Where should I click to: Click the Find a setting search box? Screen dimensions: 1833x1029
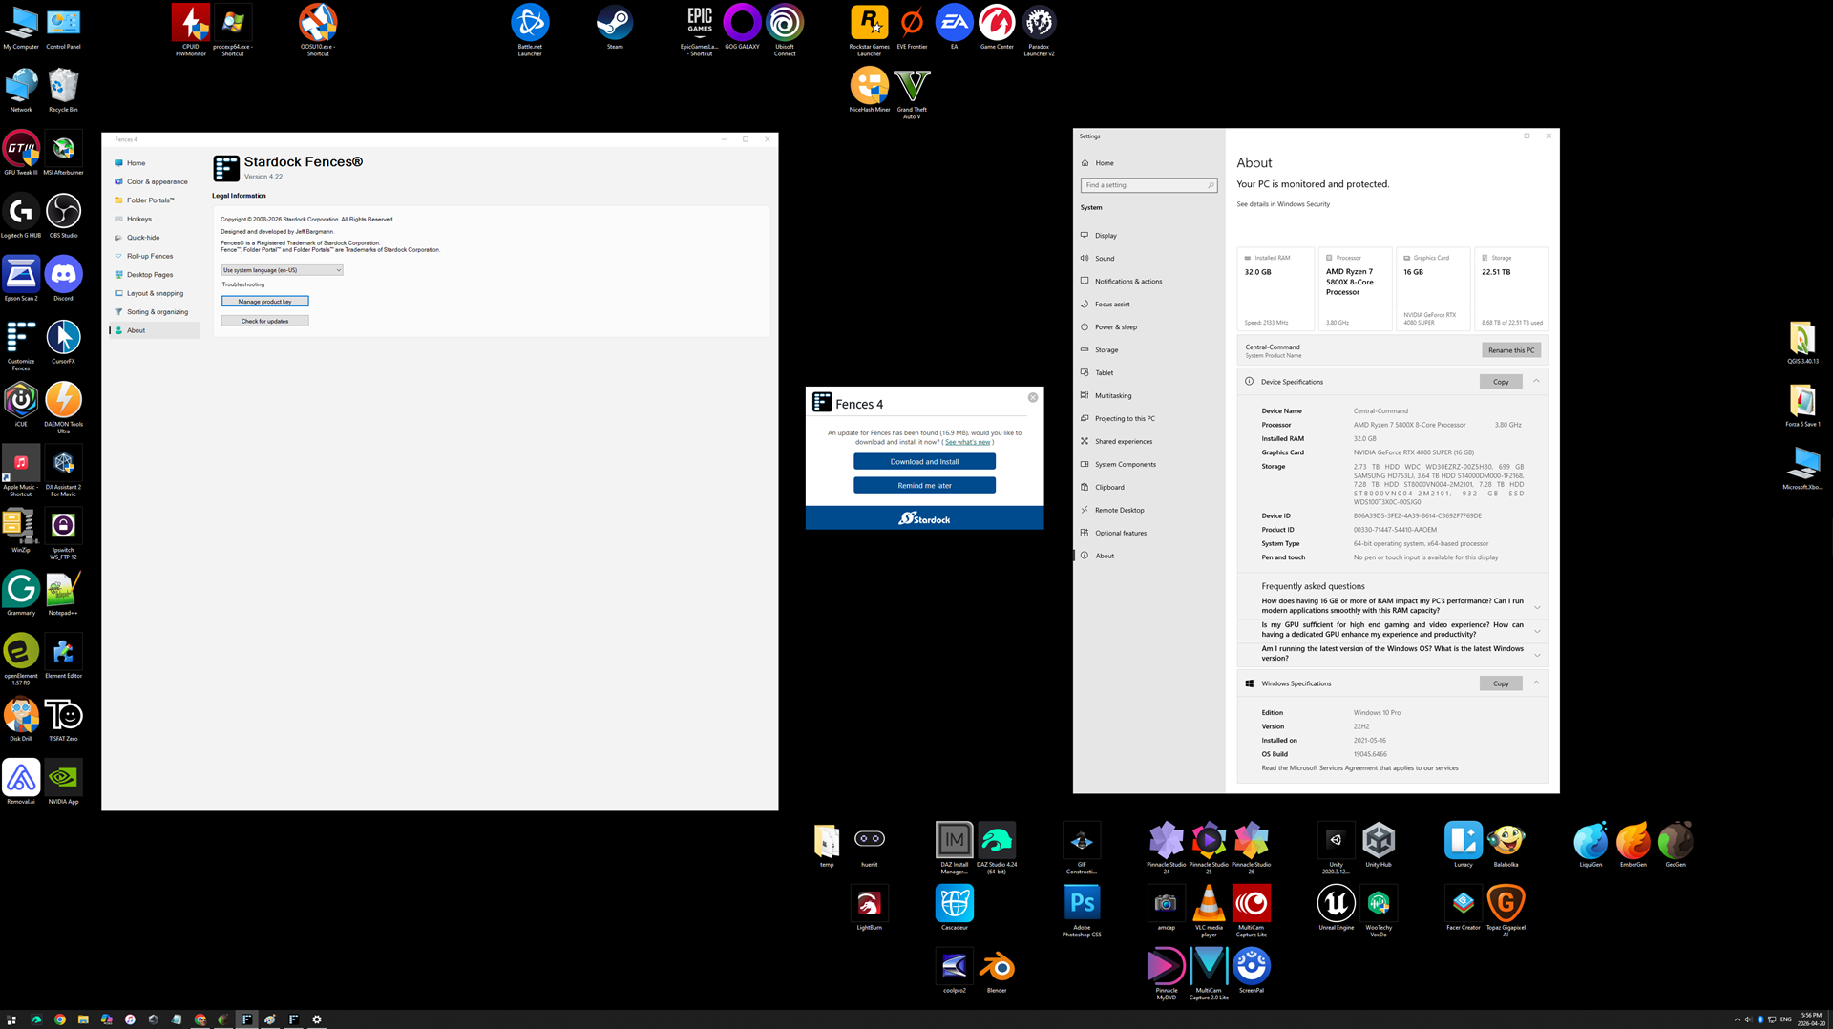point(1148,185)
